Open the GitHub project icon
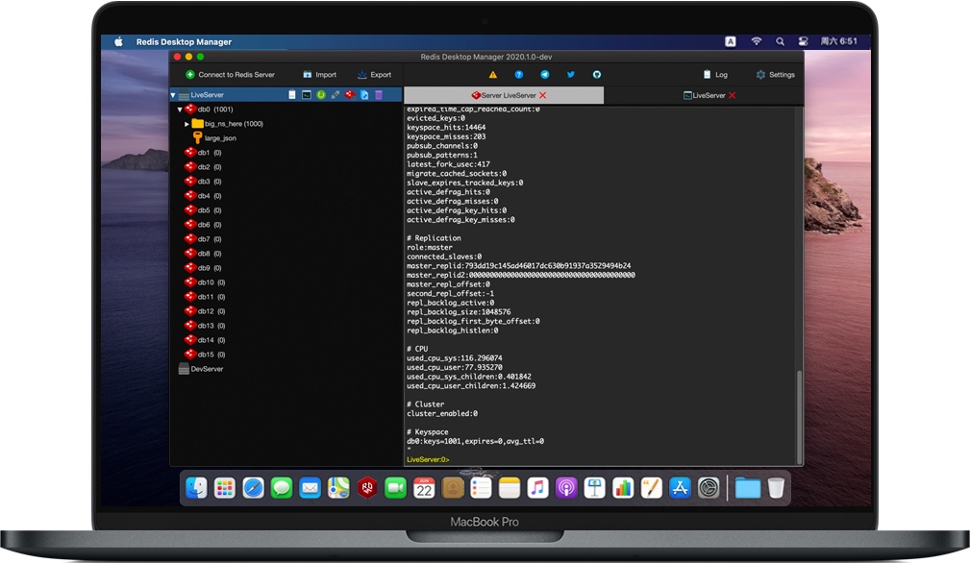This screenshot has width=970, height=563. [598, 74]
